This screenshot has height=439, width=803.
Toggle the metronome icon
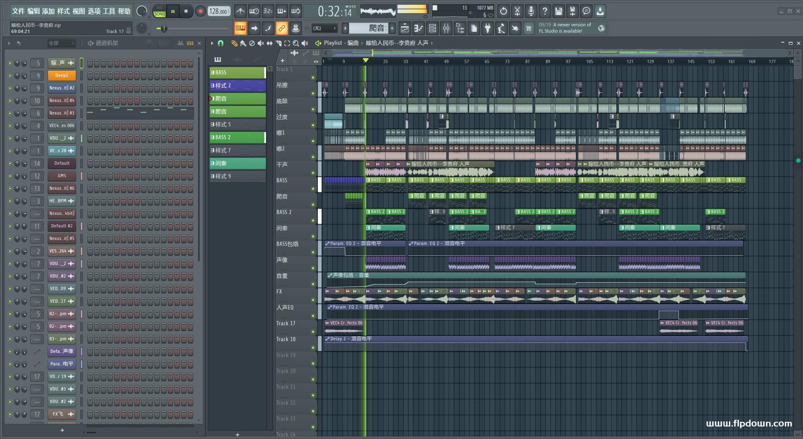(240, 11)
